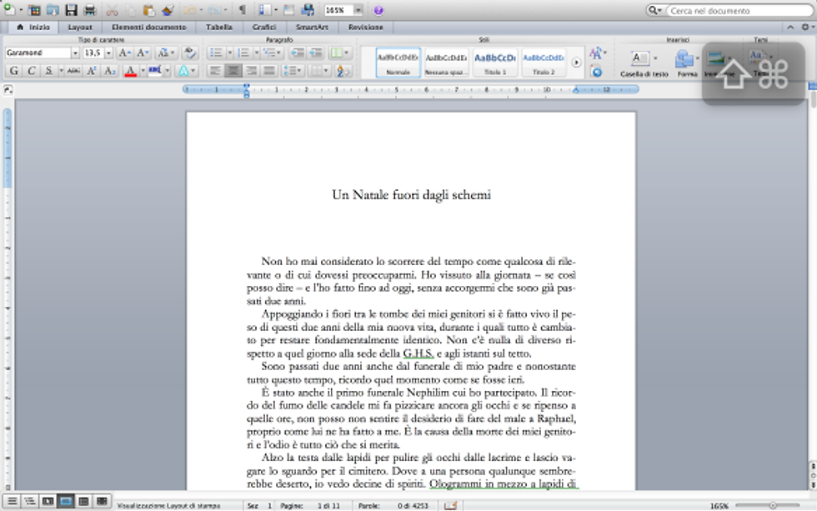
Task: Show the Media Browser
Action: click(308, 10)
